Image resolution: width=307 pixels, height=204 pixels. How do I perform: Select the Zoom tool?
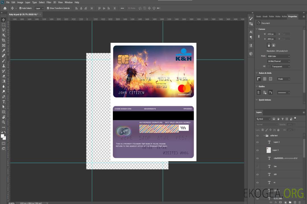point(3,122)
